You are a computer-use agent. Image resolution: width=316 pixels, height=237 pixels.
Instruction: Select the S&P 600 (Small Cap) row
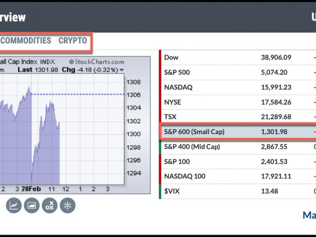237,132
